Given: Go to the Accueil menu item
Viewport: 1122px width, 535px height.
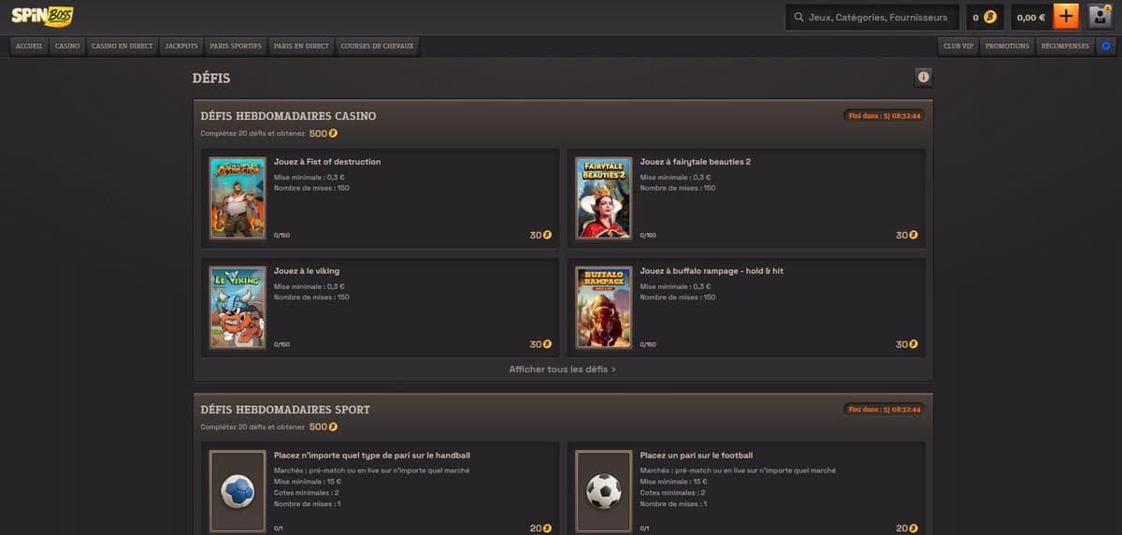Looking at the screenshot, I should tap(29, 45).
